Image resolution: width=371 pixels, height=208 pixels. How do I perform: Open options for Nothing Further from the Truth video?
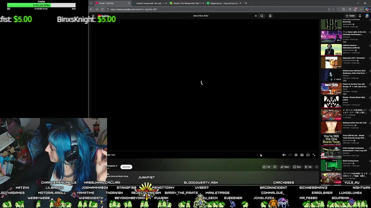point(370,123)
